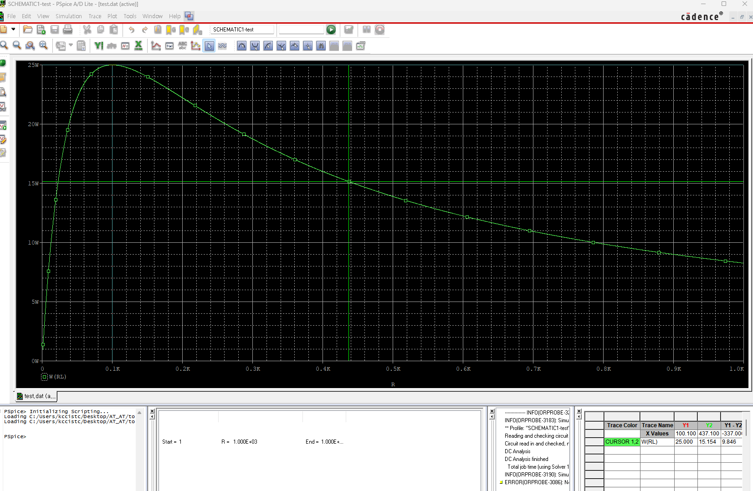The width and height of the screenshot is (753, 491).
Task: Click the Y1 column header
Action: pos(686,425)
